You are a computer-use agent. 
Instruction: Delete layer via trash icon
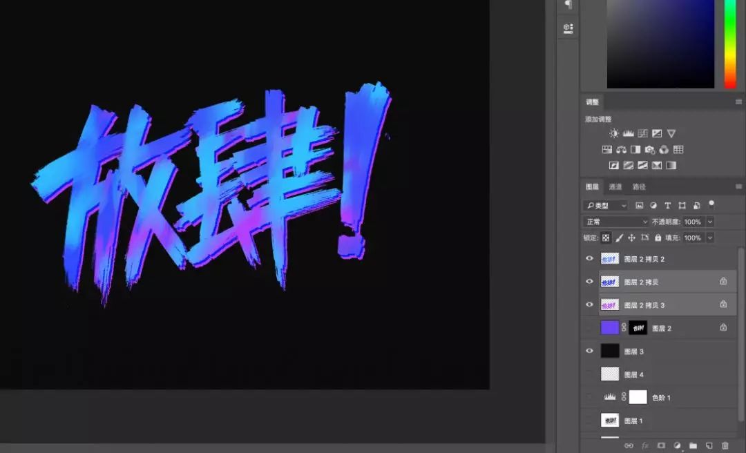click(x=725, y=445)
